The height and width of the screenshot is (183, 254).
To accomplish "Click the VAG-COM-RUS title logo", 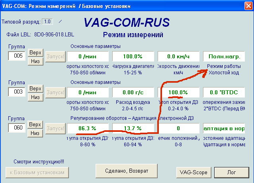I will (x=127, y=22).
